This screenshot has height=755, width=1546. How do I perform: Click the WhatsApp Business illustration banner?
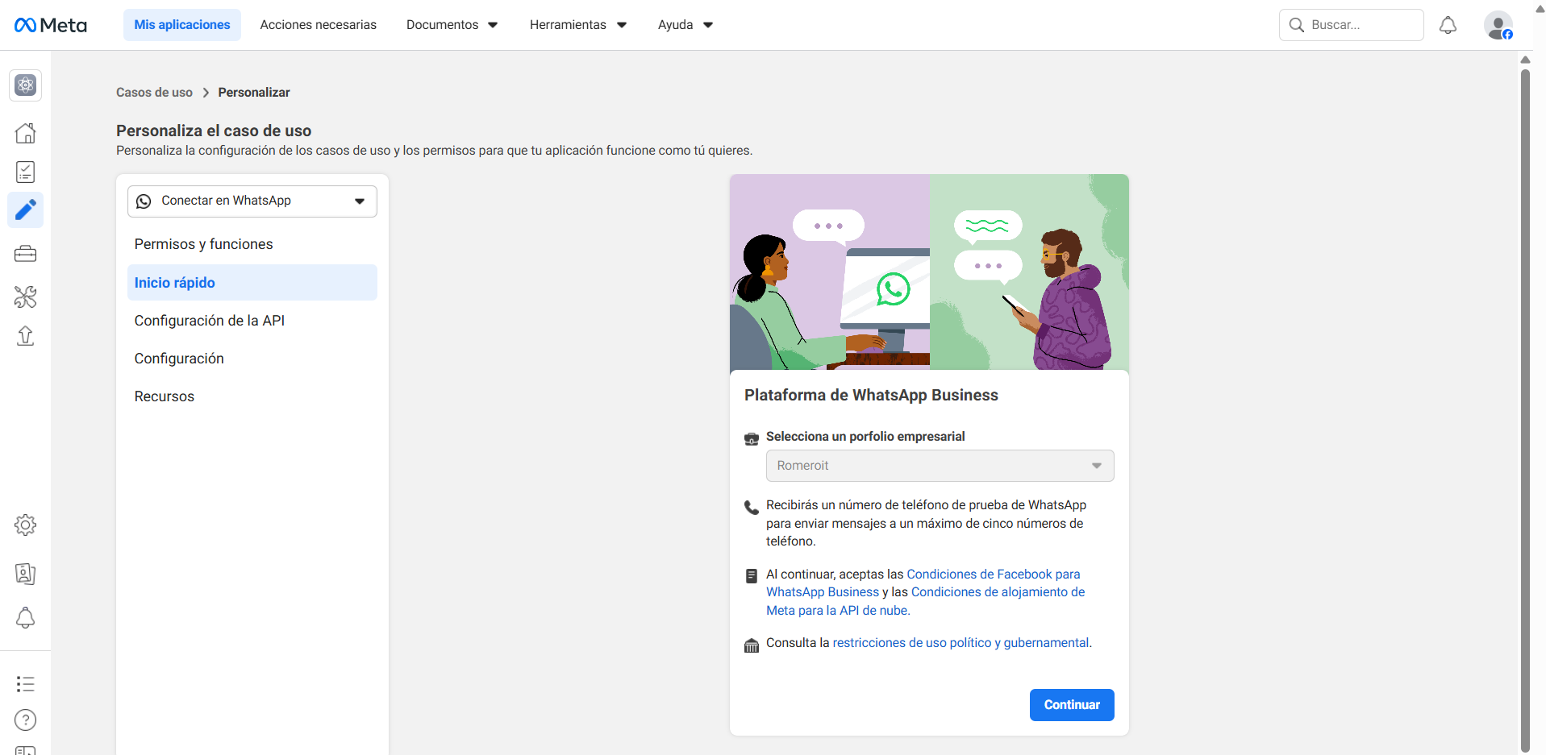coord(929,272)
